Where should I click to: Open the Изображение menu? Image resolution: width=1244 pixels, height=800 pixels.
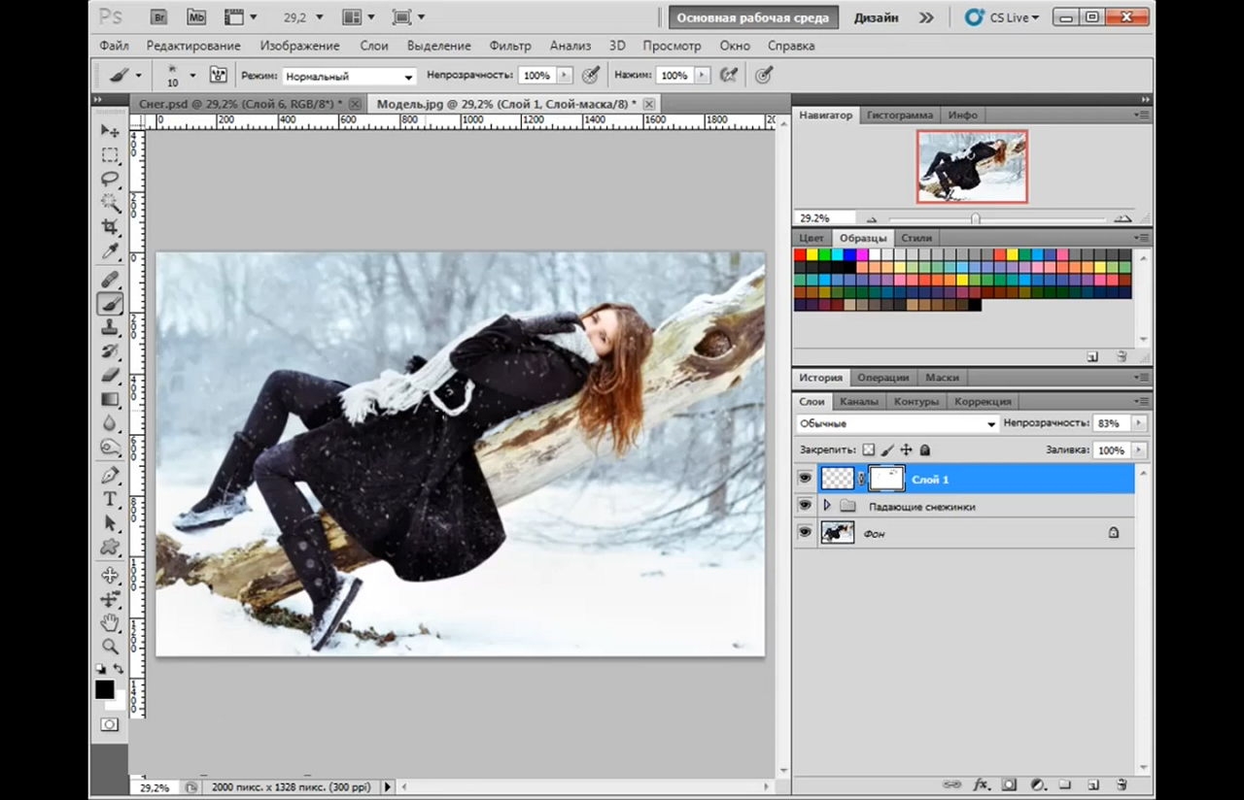pos(299,46)
